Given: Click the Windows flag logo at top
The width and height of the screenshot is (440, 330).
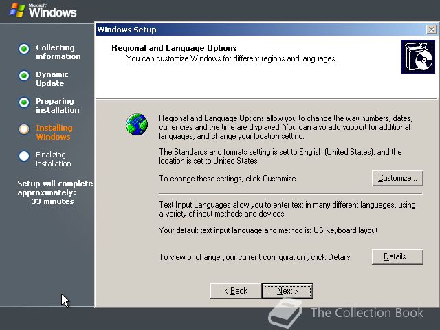Looking at the screenshot, I should tap(17, 10).
